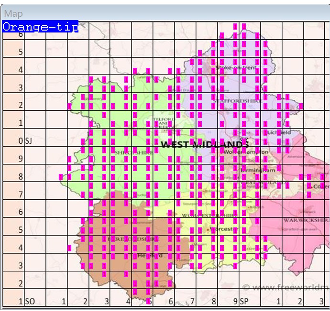Select the Worcester city label
Viewport: 330px width, 311px height.
click(x=223, y=229)
